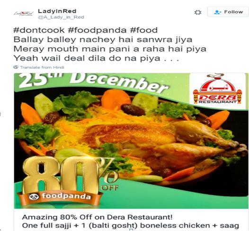This screenshot has height=231, width=249.
Task: Open the #foodpanda hashtag
Action: pyautogui.click(x=97, y=30)
